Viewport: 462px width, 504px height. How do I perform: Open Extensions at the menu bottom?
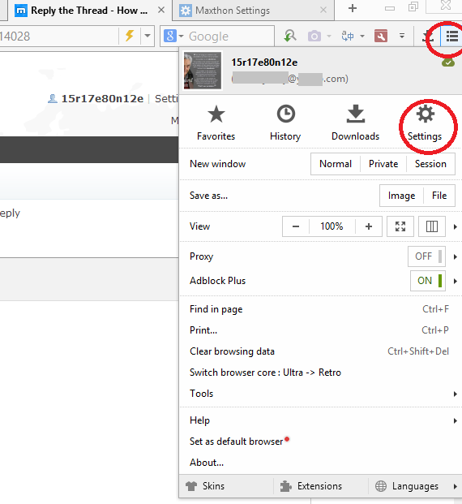(x=310, y=486)
